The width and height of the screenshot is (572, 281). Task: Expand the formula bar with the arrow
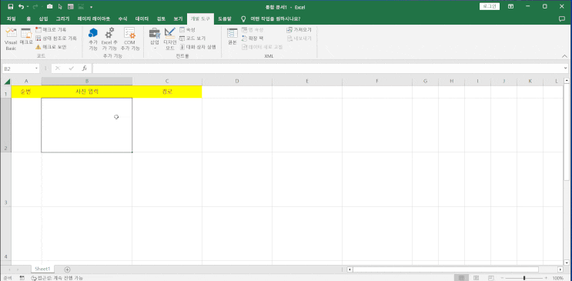[x=566, y=69]
